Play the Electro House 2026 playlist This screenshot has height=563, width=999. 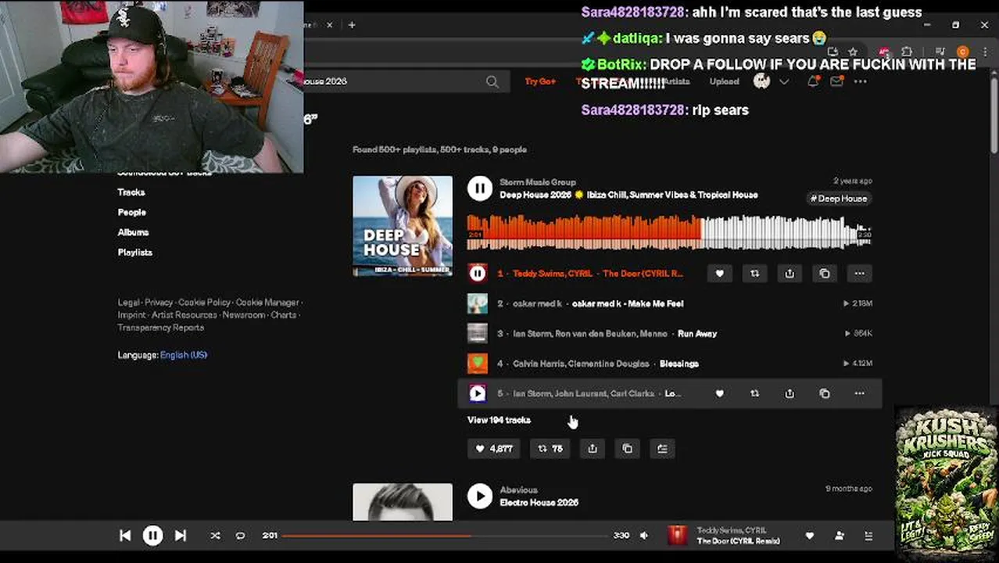tap(480, 496)
